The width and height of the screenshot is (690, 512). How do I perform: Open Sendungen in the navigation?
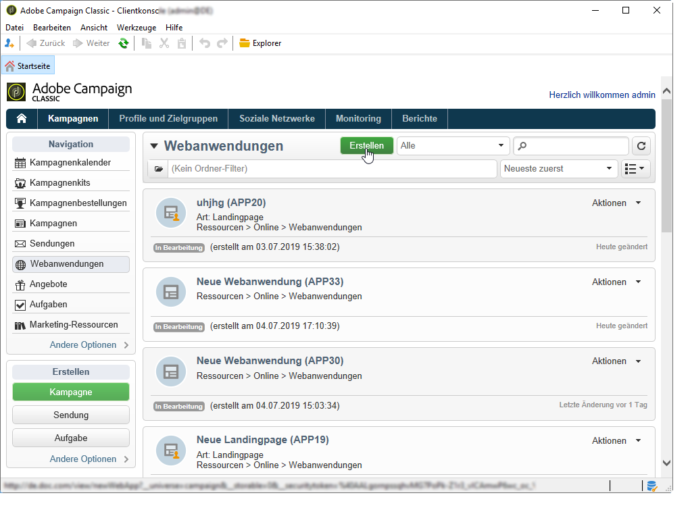71,243
